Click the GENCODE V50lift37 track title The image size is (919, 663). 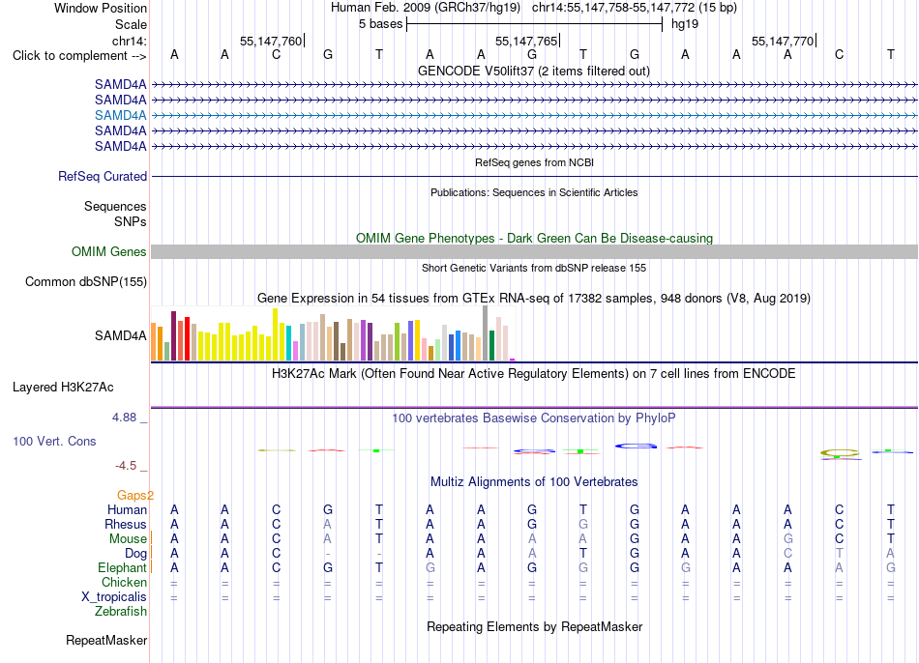[x=534, y=71]
